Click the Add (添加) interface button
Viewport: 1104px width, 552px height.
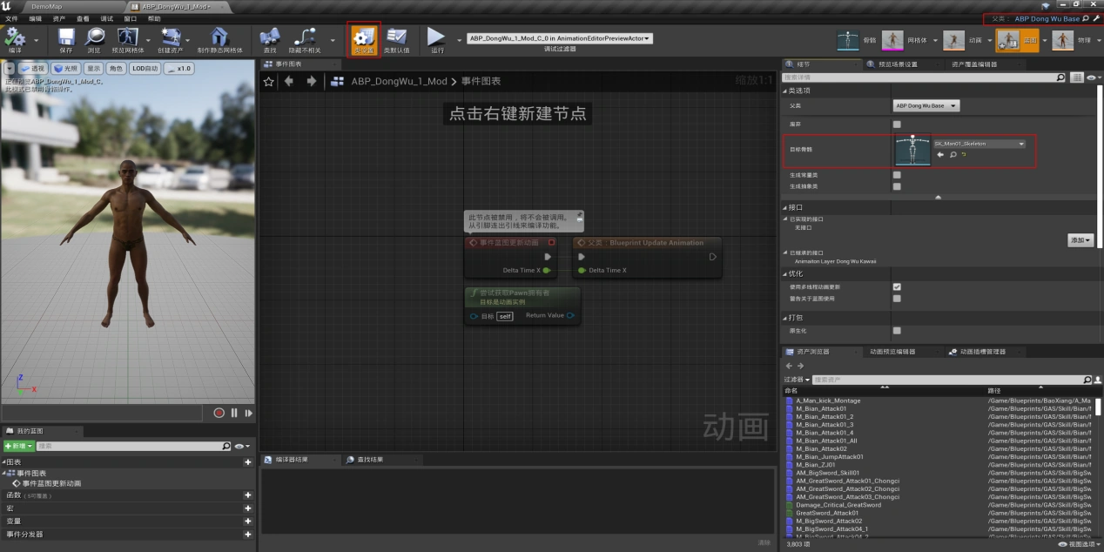coord(1080,239)
